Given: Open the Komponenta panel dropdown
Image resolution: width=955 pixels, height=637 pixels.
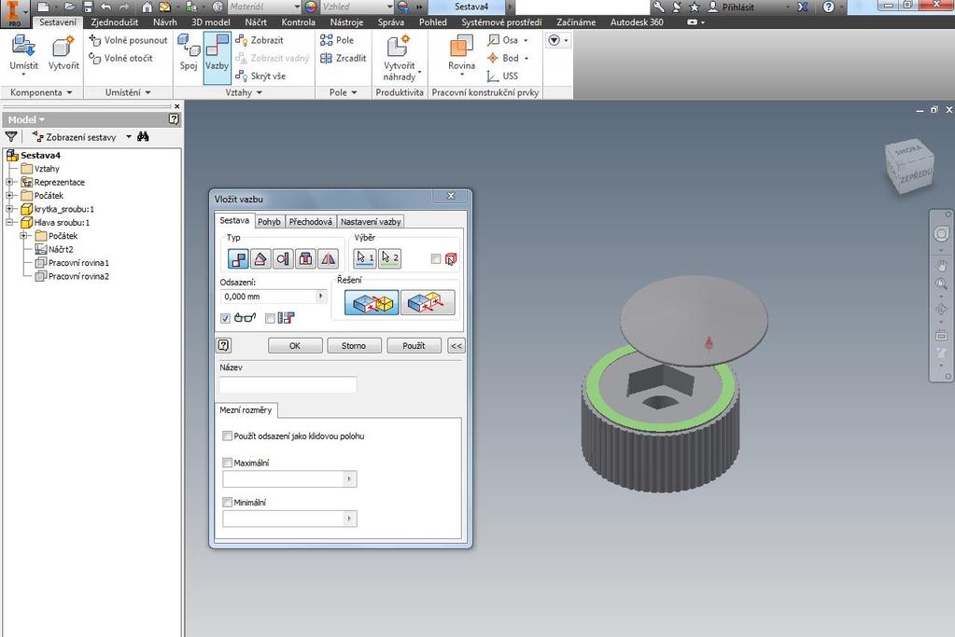Looking at the screenshot, I should click(x=41, y=92).
